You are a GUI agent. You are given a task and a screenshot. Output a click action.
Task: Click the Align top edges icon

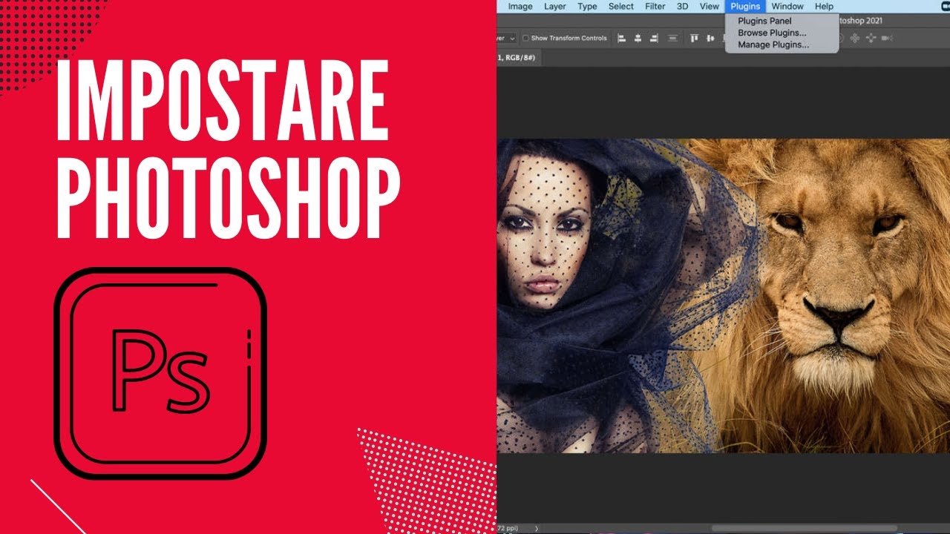[x=695, y=39]
